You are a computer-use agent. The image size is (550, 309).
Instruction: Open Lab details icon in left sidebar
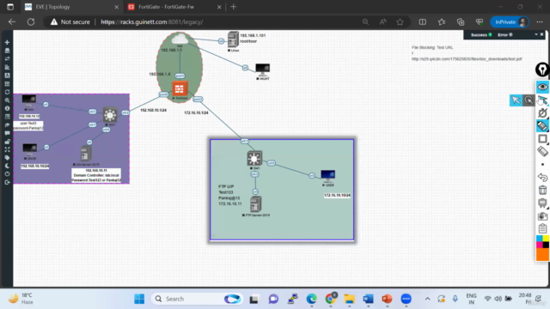coord(7,117)
